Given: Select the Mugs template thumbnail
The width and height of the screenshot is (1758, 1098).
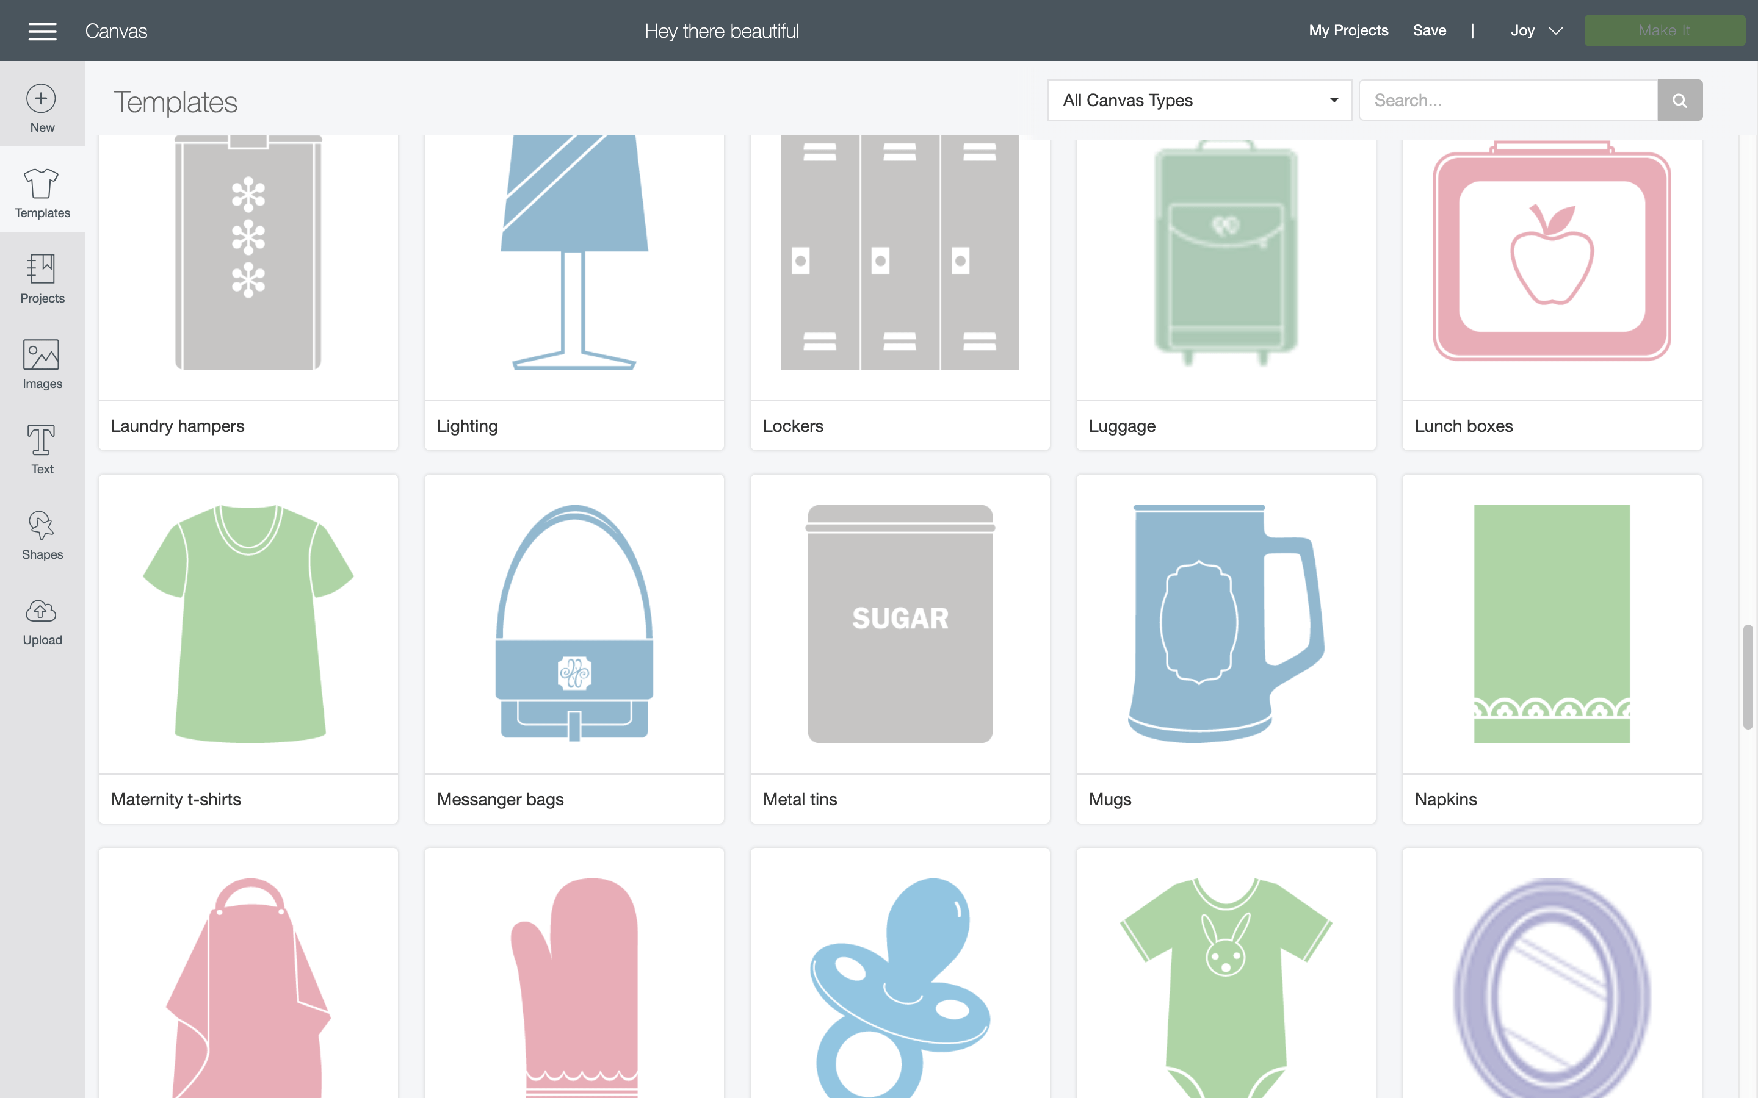Looking at the screenshot, I should (1226, 624).
